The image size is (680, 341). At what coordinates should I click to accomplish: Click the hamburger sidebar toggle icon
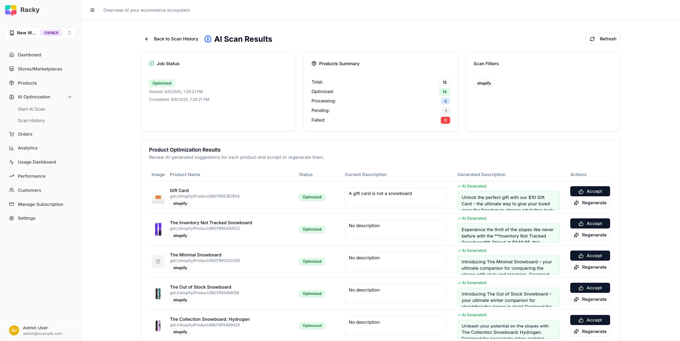(92, 10)
